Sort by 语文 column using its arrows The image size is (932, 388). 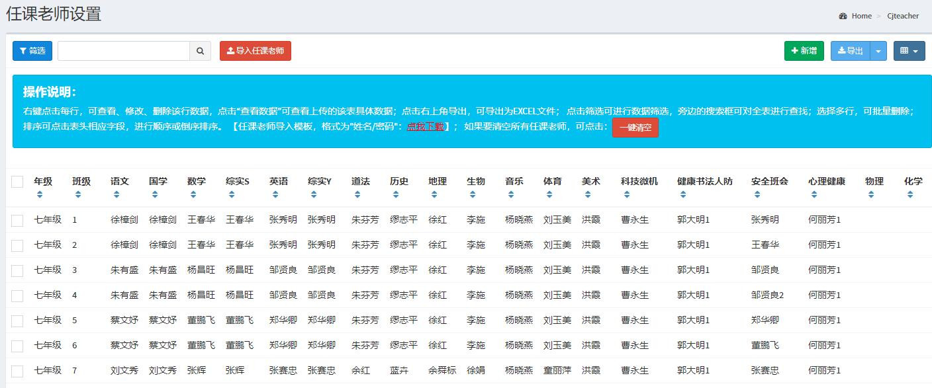pos(117,194)
